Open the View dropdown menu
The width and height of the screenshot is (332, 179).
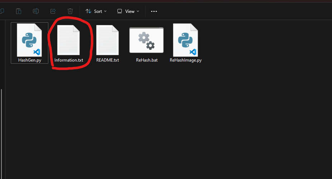128,11
